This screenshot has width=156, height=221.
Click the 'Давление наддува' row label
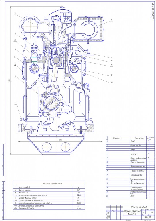pos(26,208)
